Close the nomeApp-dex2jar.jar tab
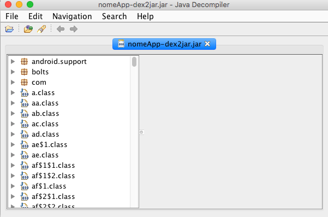 [207, 44]
